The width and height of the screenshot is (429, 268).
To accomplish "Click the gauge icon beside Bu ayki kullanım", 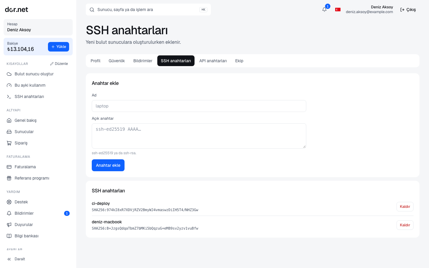I will tap(9, 85).
